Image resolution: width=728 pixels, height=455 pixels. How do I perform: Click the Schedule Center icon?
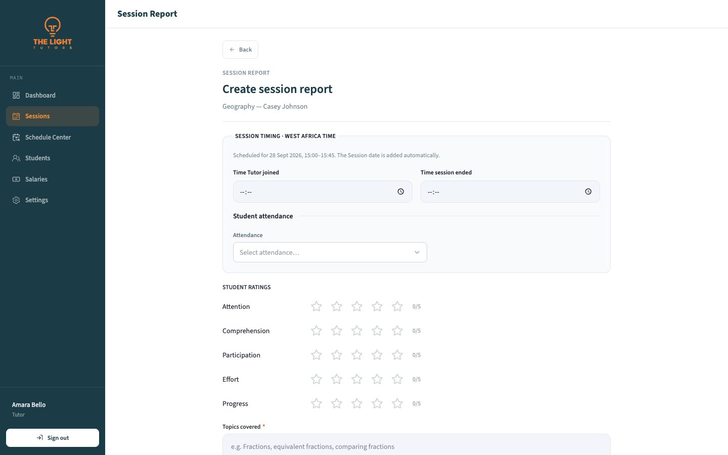16,137
